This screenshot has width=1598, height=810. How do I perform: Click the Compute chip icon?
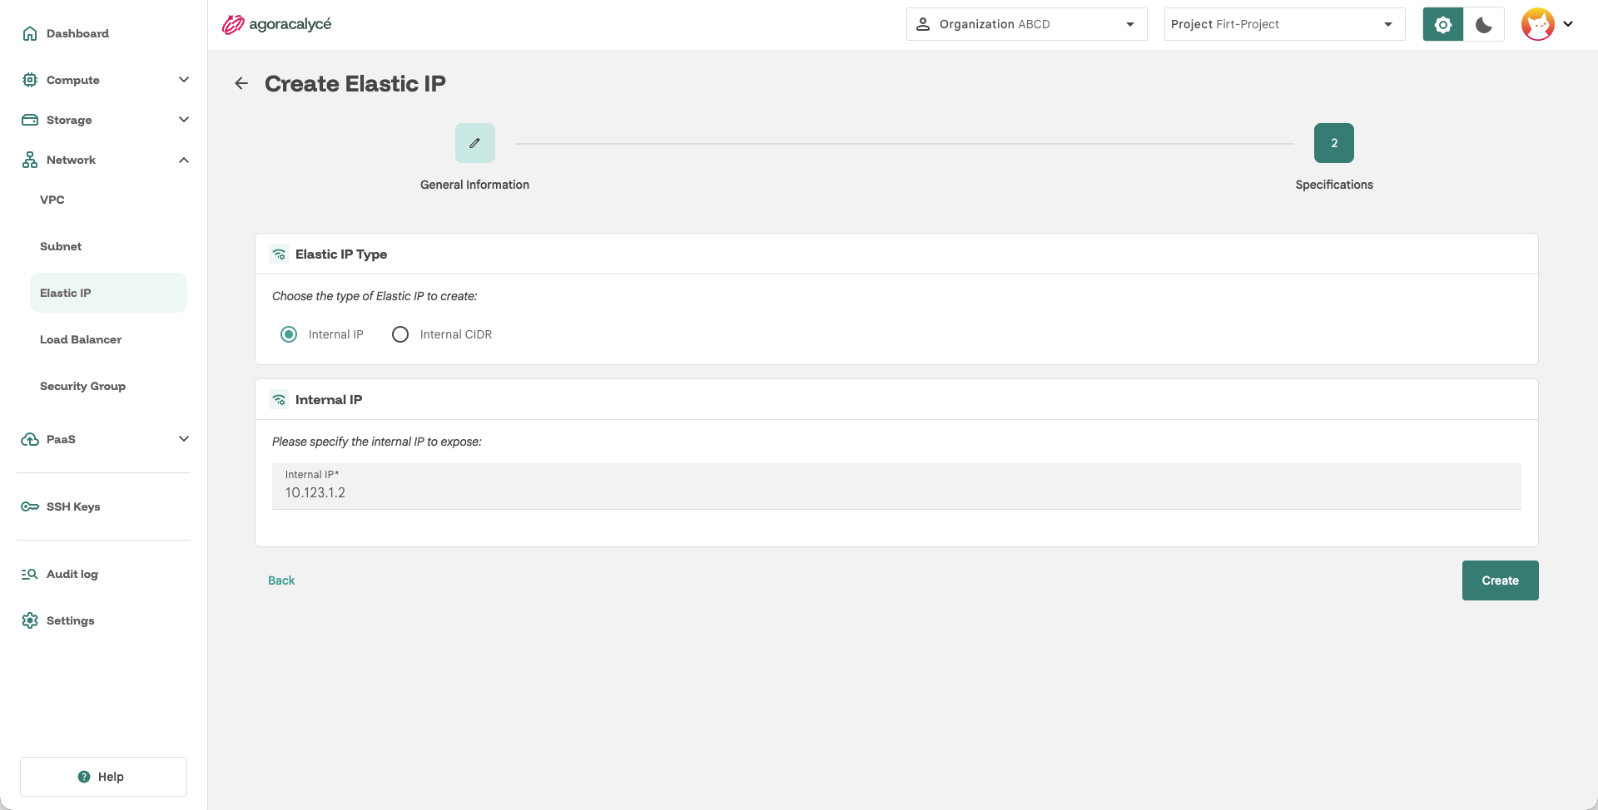pos(30,80)
